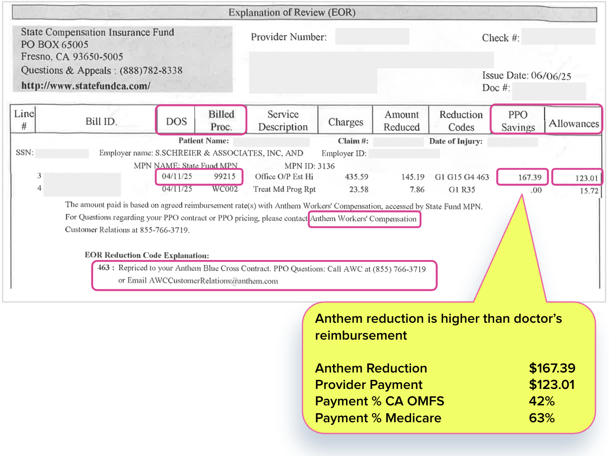Screen dimensions: 609x456
Task: Click callout heading 'Anthem reduction is higher'
Action: click(x=438, y=327)
